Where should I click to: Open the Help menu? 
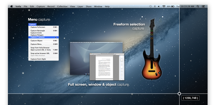[107, 6]
